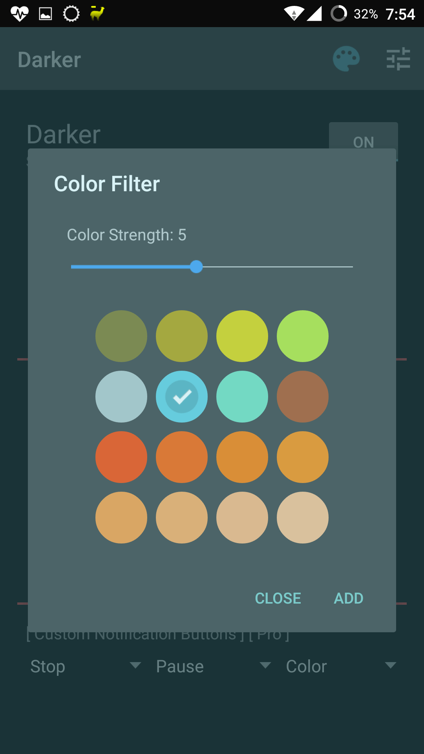Click the Color Strength slider handle
Screen dimensions: 424x754
point(196,267)
